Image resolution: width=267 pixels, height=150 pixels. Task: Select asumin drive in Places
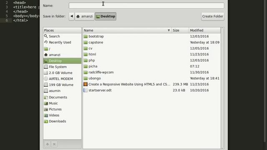62,91
